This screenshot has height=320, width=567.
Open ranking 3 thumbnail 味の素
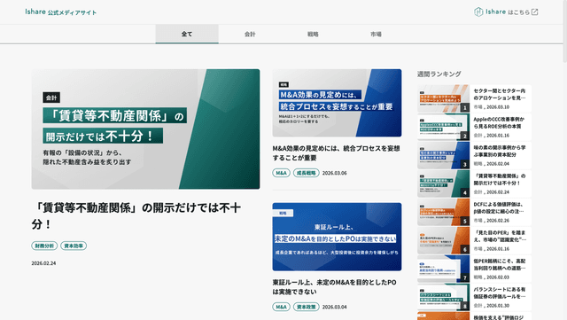pos(443,155)
